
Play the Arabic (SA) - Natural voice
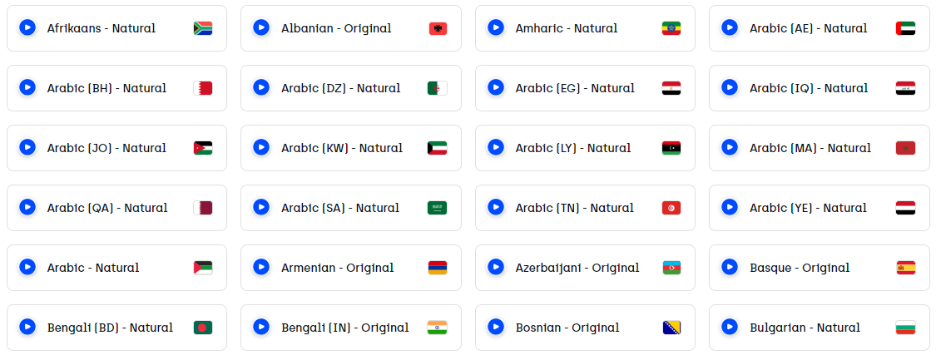click(261, 208)
